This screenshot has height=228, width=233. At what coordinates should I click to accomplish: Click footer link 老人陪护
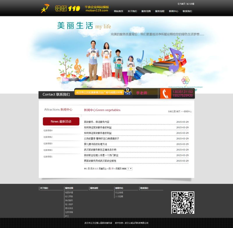tap(69, 204)
